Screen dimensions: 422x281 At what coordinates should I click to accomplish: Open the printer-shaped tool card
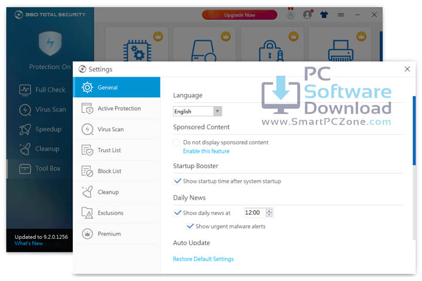click(339, 44)
